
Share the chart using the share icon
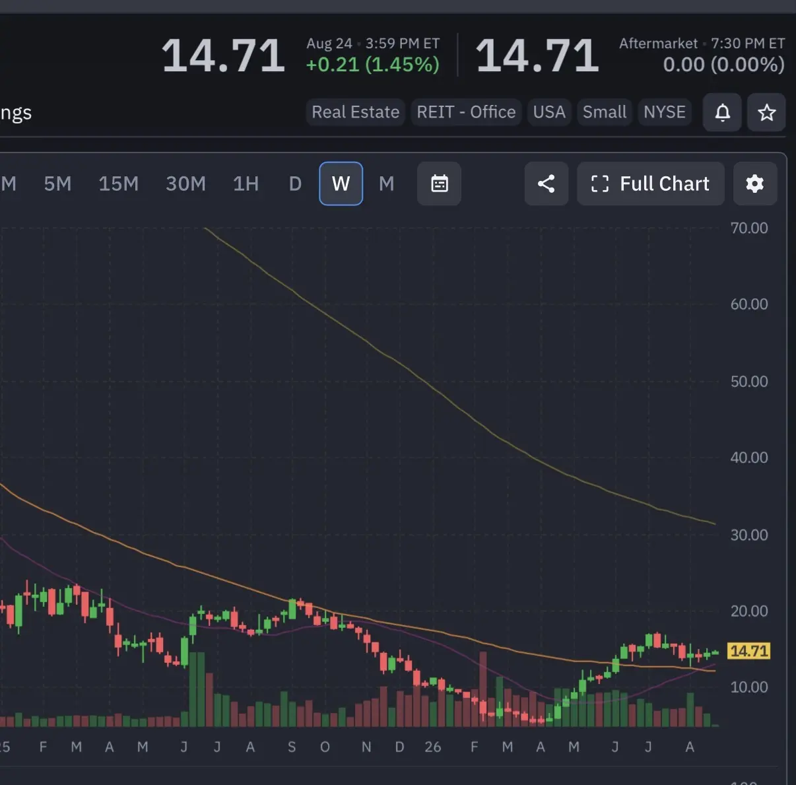(x=546, y=184)
